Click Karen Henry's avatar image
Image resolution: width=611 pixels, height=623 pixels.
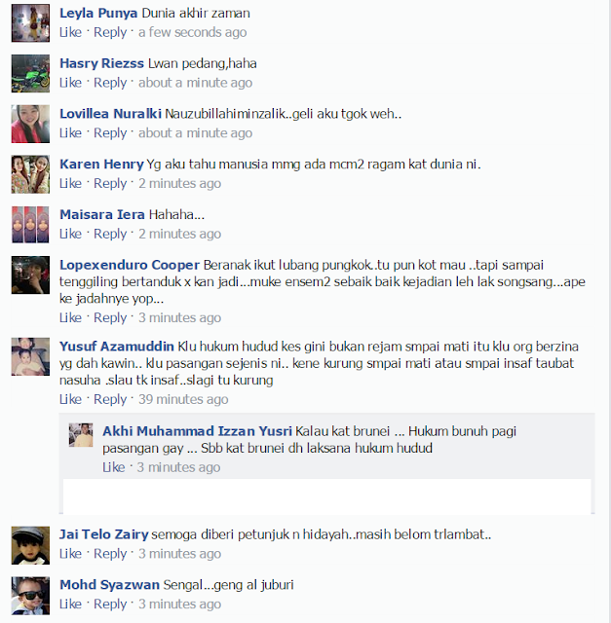tap(30, 174)
